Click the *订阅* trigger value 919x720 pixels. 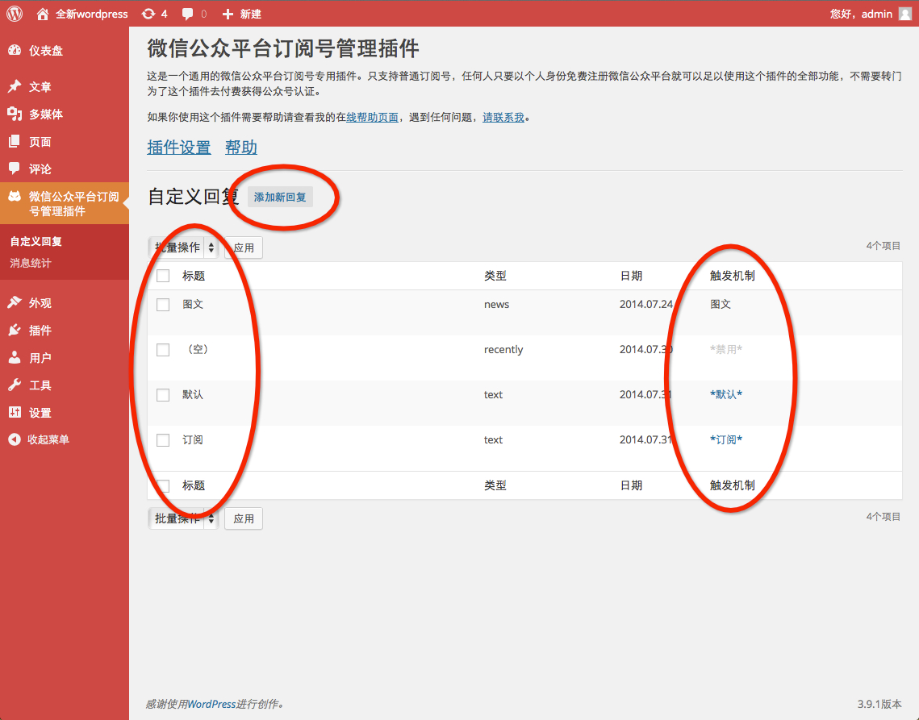(x=726, y=440)
